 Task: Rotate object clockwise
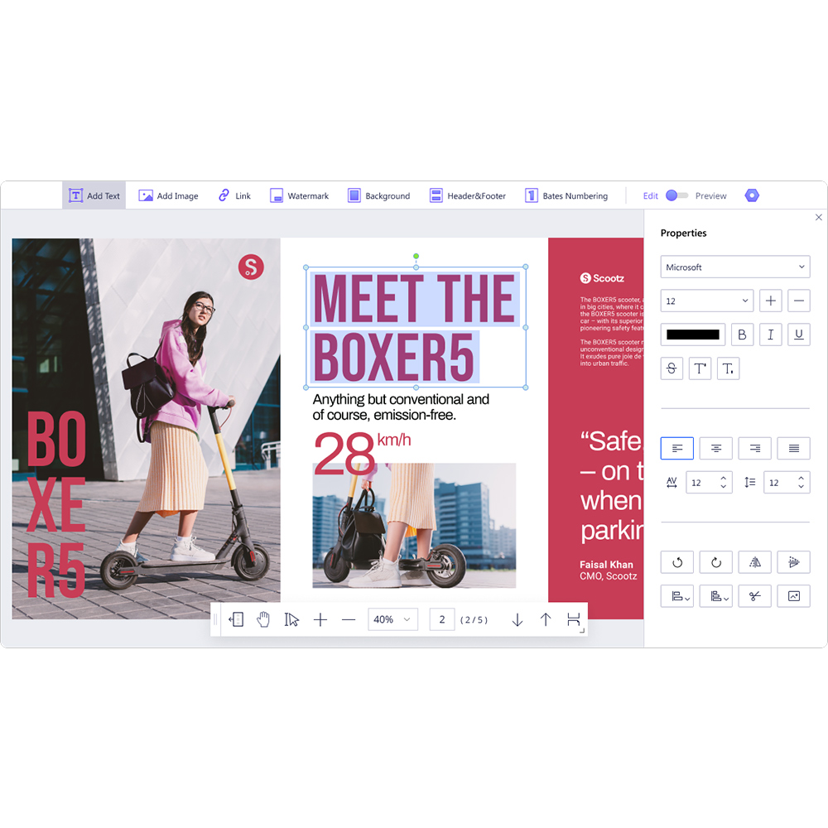tap(716, 562)
